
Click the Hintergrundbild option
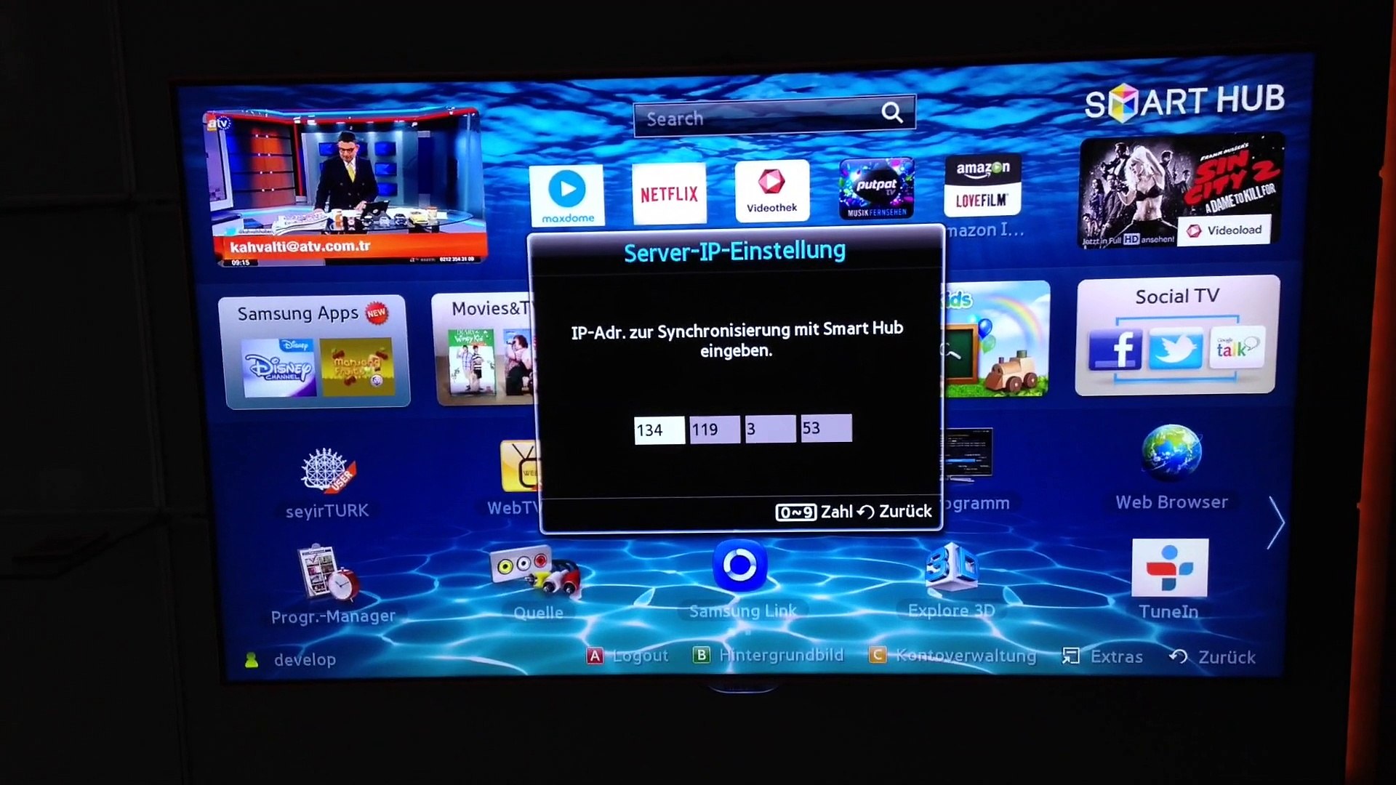coord(782,656)
